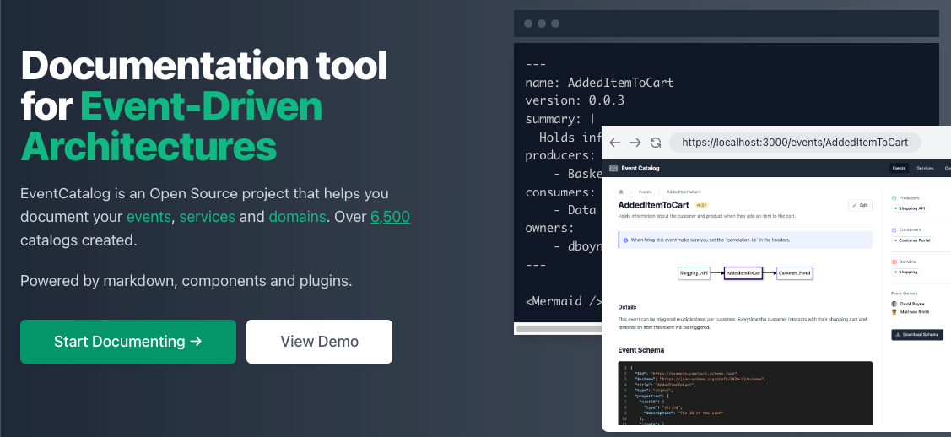Click the 'David Boyne' owner name
The image size is (951, 437).
912,304
